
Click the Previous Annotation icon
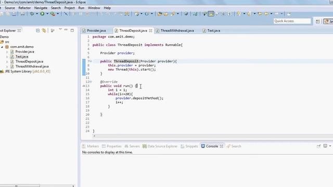249,14
